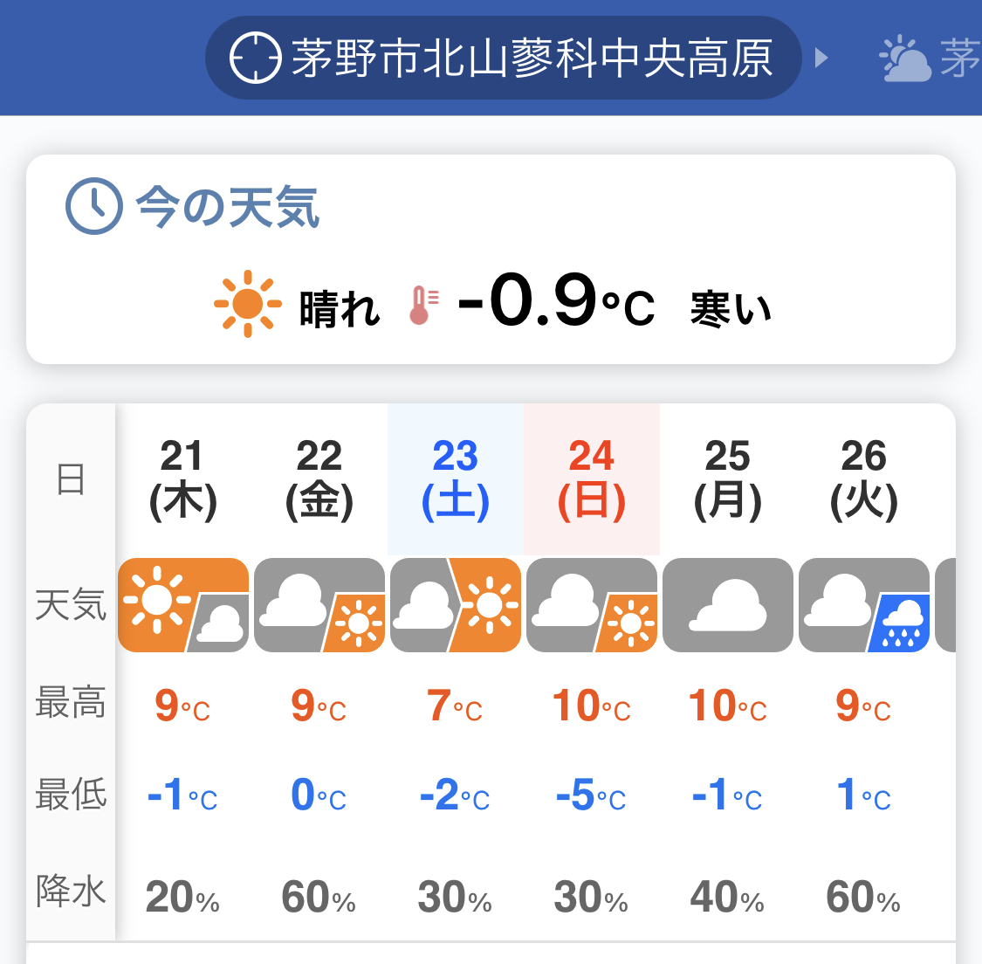This screenshot has height=964, width=982.
Task: Tap the sunny icon in current weather
Action: [x=247, y=304]
